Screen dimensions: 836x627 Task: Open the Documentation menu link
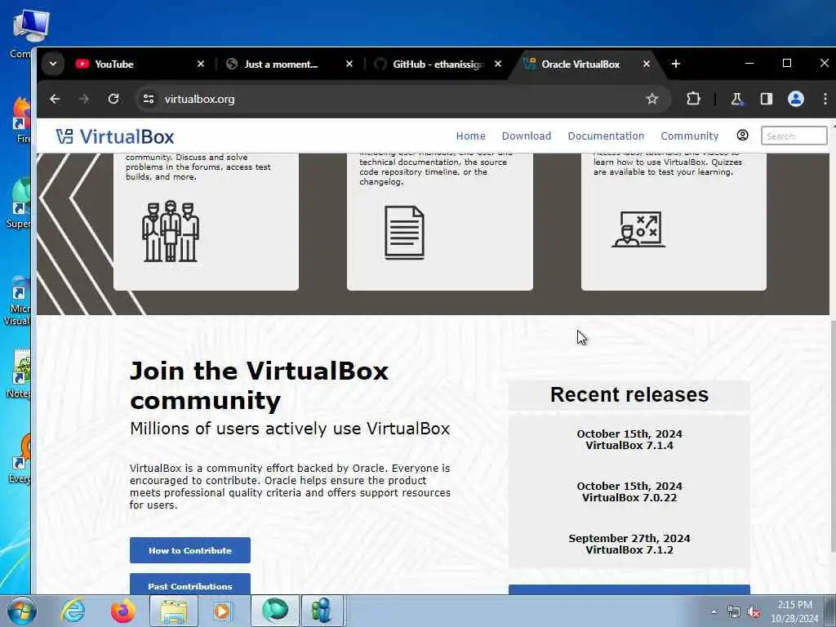(606, 136)
